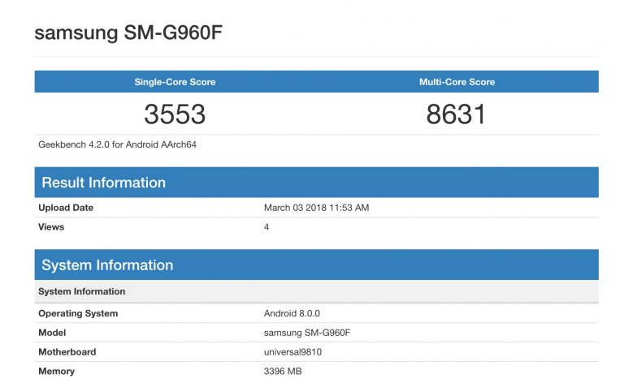624x383 pixels.
Task: Click 'Geekbench 4.2.0 for Android AArch64' text
Action: tap(117, 144)
